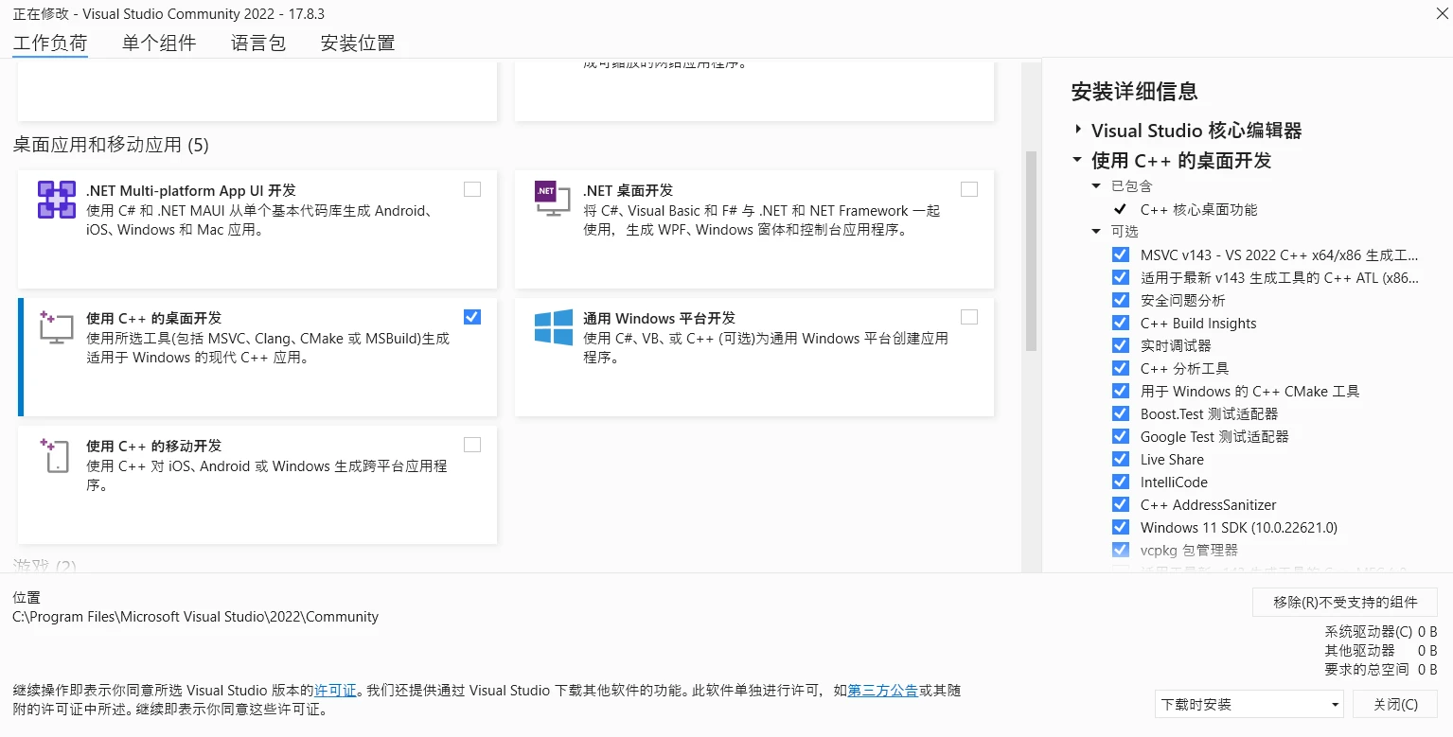The height and width of the screenshot is (737, 1453).
Task: Collapse the 已包含 section
Action: point(1096,186)
